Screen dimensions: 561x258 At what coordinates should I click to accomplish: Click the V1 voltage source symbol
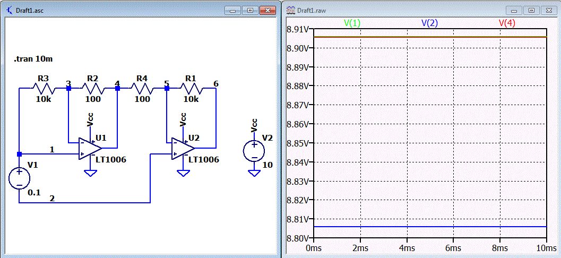coord(19,178)
